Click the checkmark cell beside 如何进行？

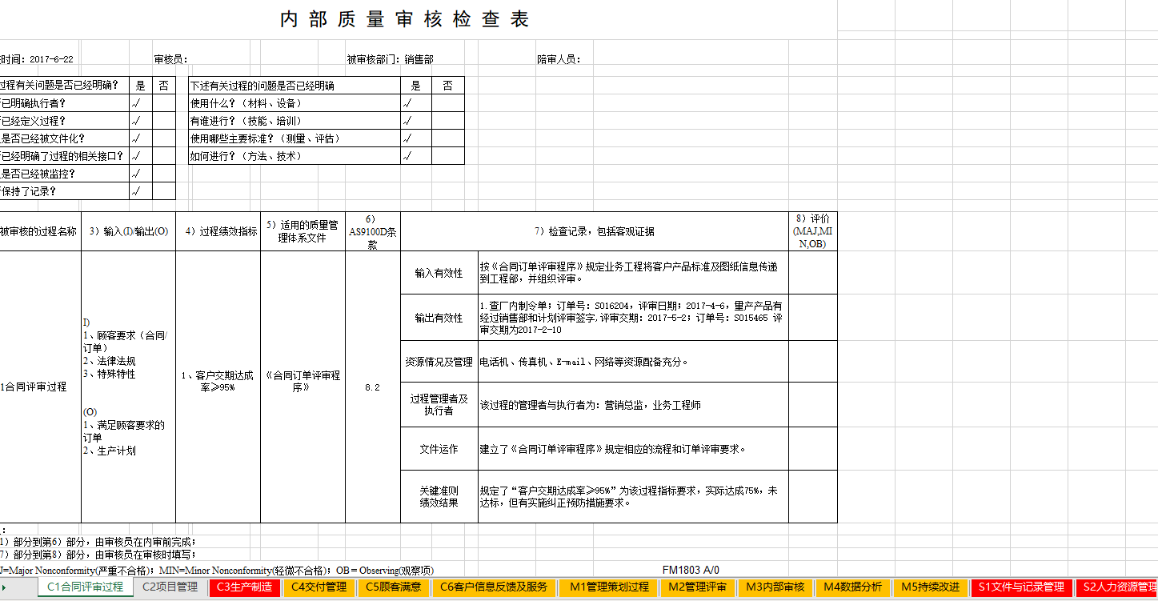tap(415, 156)
